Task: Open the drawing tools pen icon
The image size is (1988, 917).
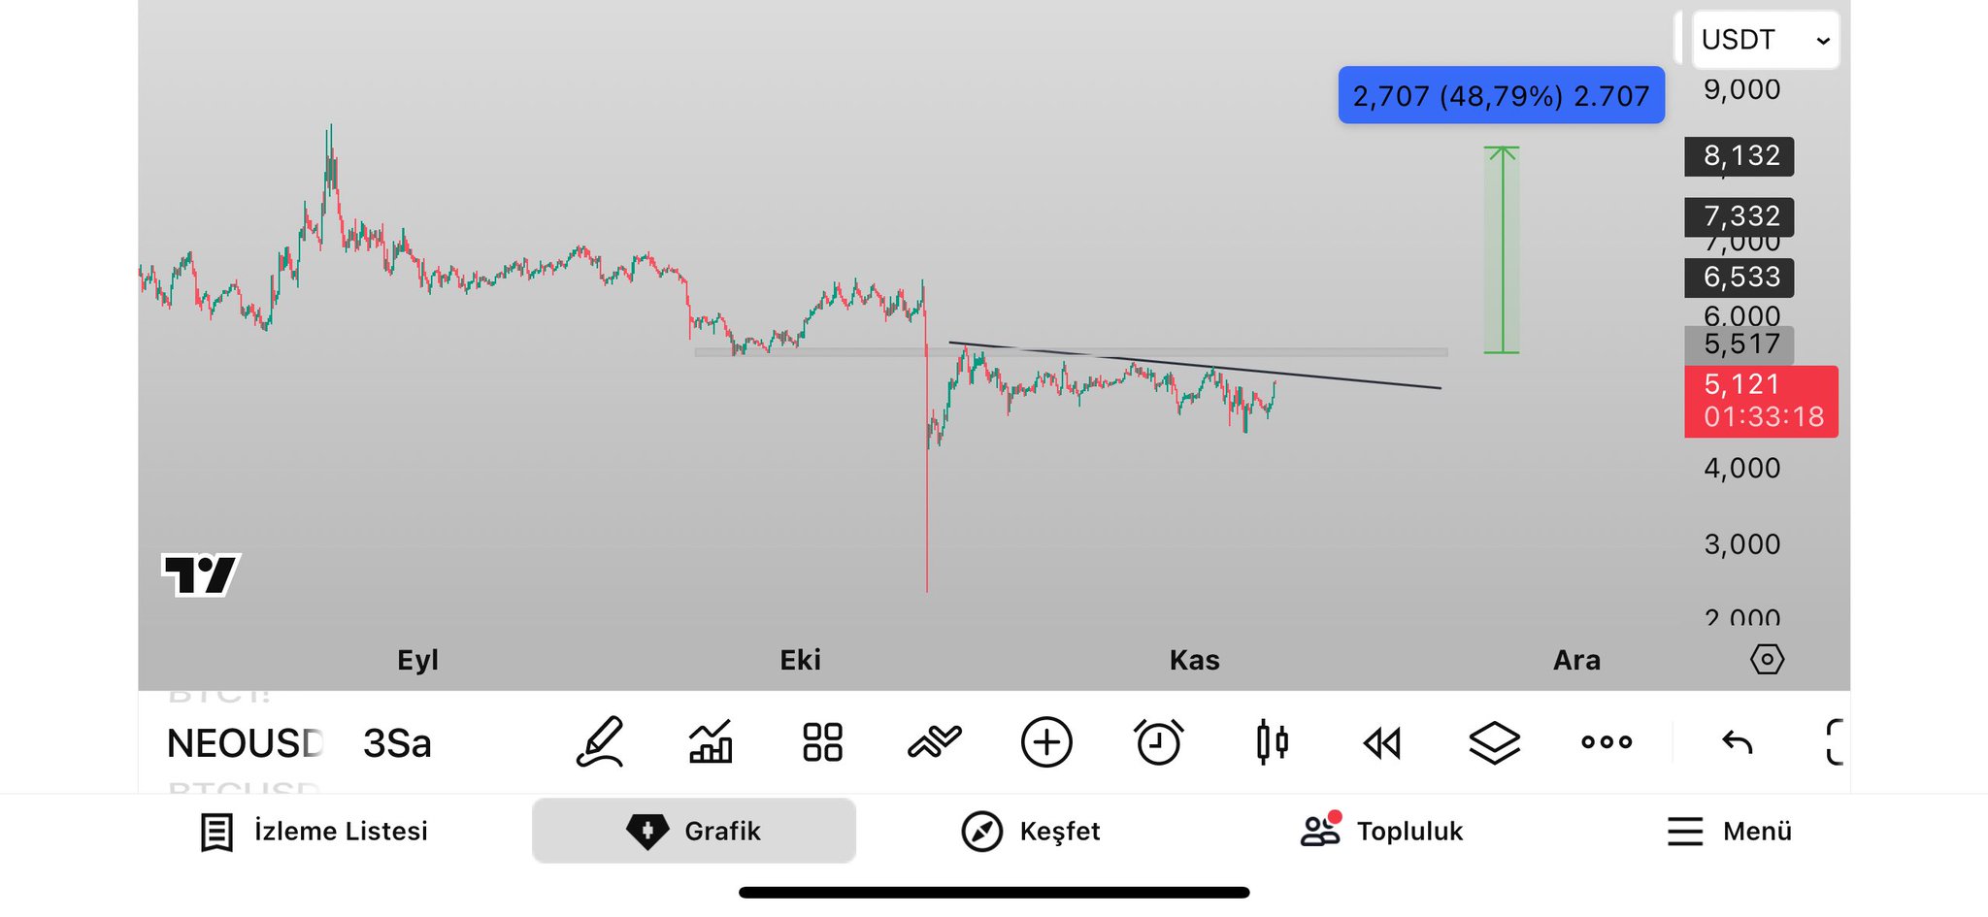Action: click(600, 743)
